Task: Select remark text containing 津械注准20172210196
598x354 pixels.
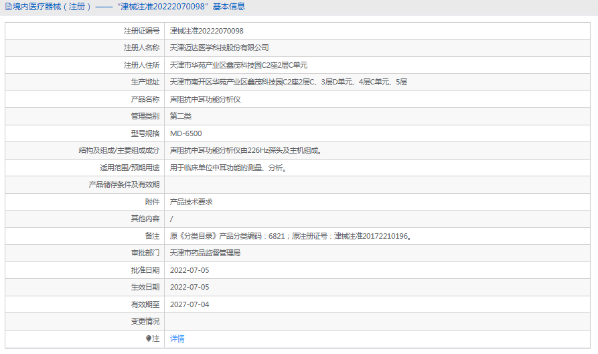Action: pyautogui.click(x=291, y=236)
